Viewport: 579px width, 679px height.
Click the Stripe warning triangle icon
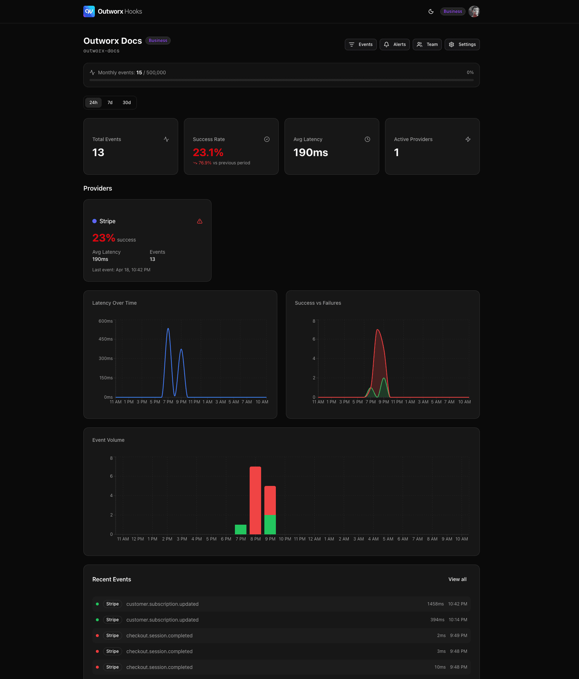pos(200,221)
